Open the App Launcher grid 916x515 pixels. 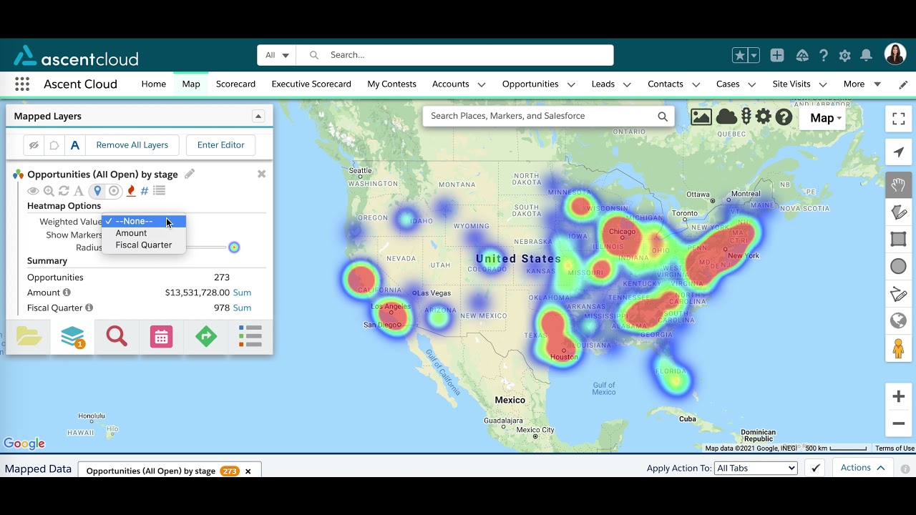(22, 84)
